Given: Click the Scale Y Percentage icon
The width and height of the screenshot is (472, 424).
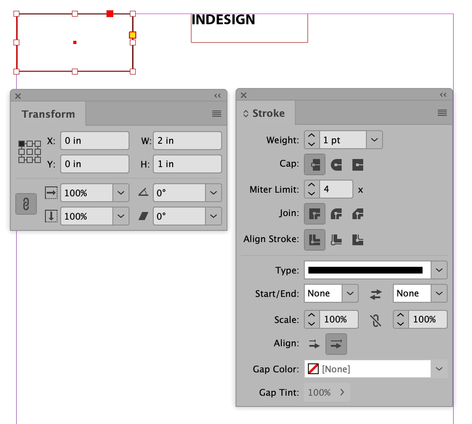Looking at the screenshot, I should pyautogui.click(x=51, y=216).
